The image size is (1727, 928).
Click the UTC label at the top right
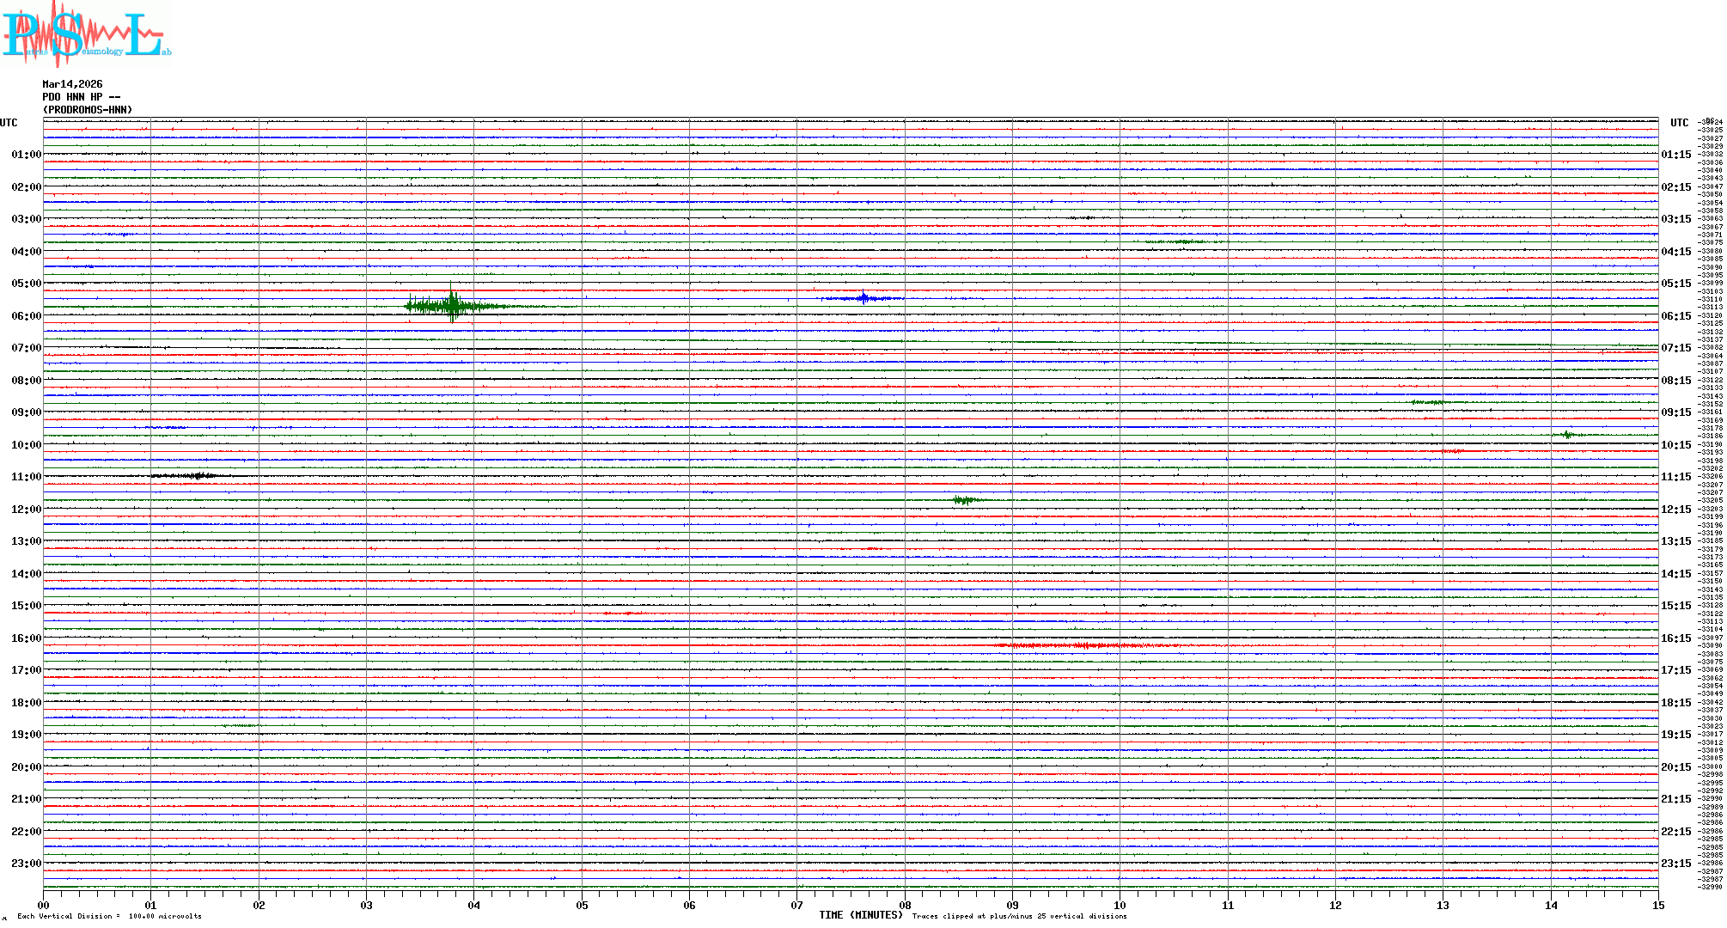[x=1679, y=123]
